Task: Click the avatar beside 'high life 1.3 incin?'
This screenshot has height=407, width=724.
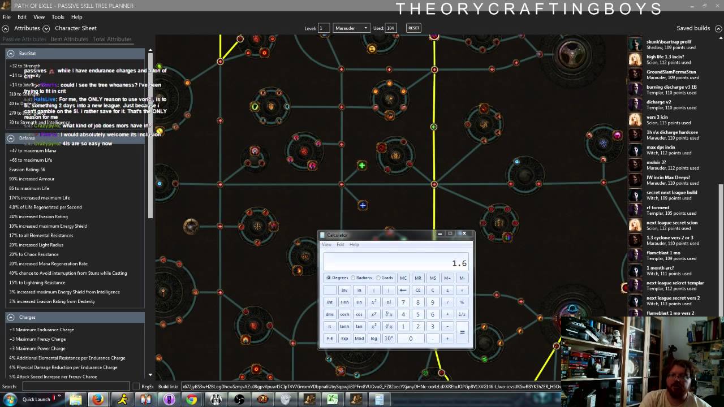Action: [636, 60]
